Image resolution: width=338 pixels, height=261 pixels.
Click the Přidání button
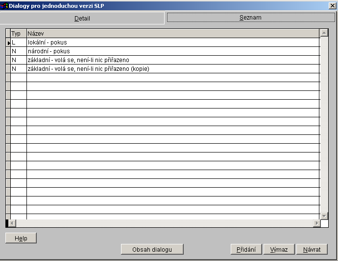(x=246, y=249)
